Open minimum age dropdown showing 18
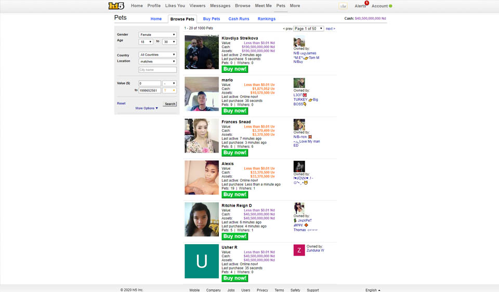 146,42
